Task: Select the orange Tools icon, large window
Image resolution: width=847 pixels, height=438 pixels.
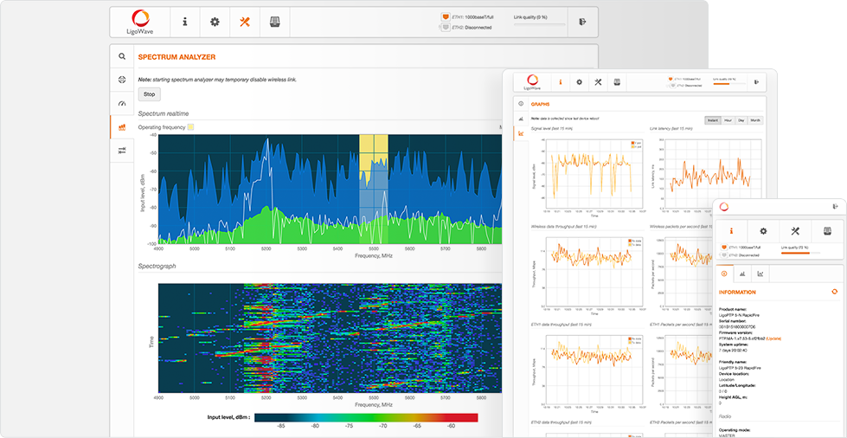Action: [x=245, y=23]
